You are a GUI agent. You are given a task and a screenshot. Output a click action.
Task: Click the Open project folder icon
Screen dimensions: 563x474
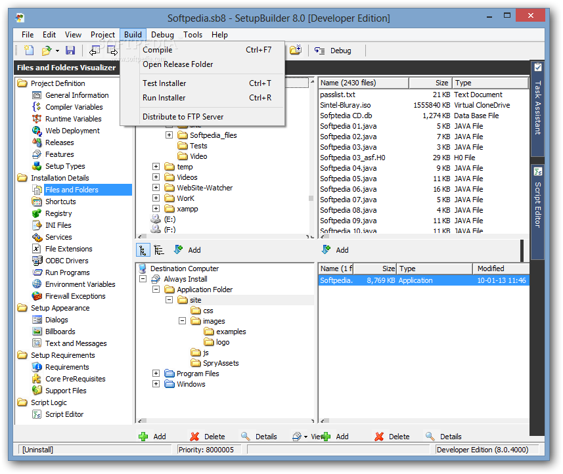[47, 51]
